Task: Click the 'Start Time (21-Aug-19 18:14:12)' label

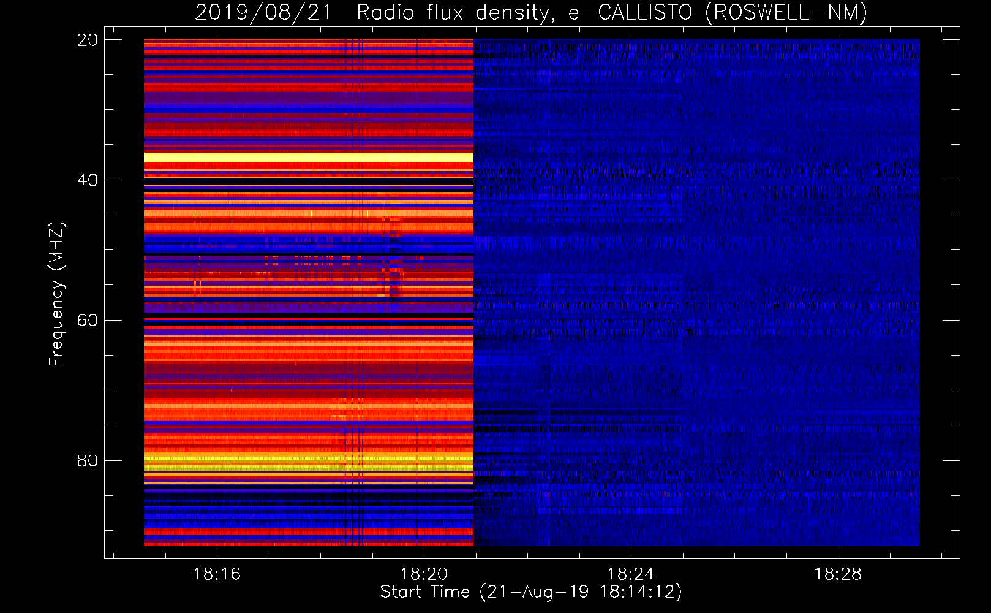Action: pos(531,592)
